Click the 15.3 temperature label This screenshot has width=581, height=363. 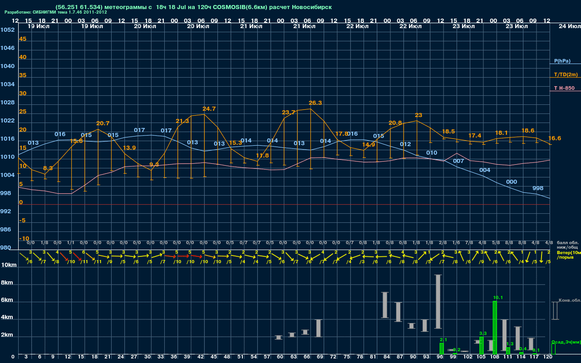tap(236, 143)
